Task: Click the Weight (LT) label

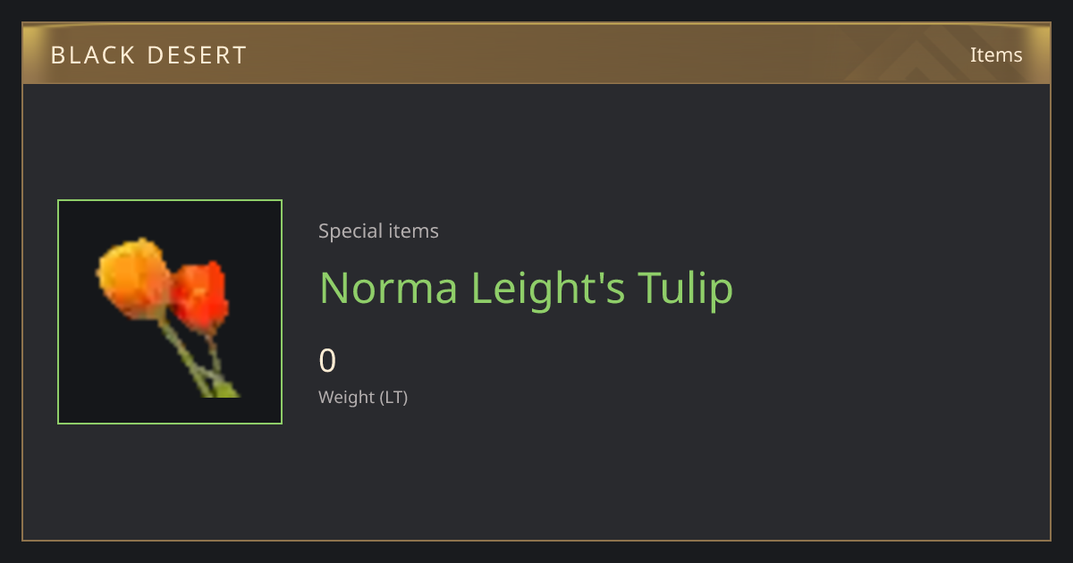Action: pyautogui.click(x=363, y=397)
